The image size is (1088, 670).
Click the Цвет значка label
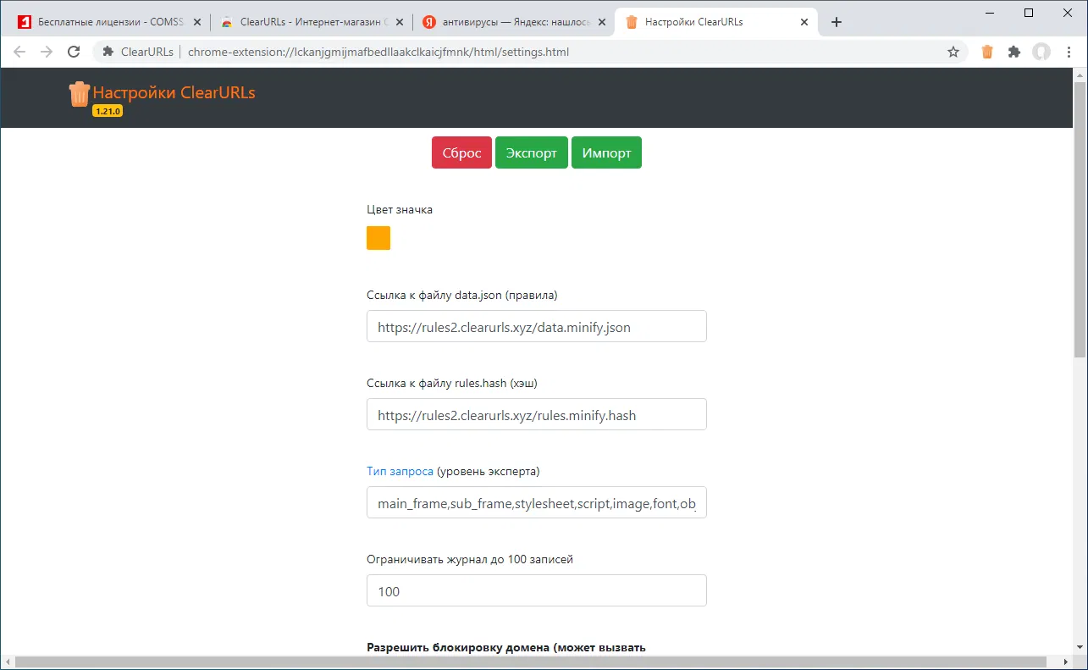(x=400, y=209)
